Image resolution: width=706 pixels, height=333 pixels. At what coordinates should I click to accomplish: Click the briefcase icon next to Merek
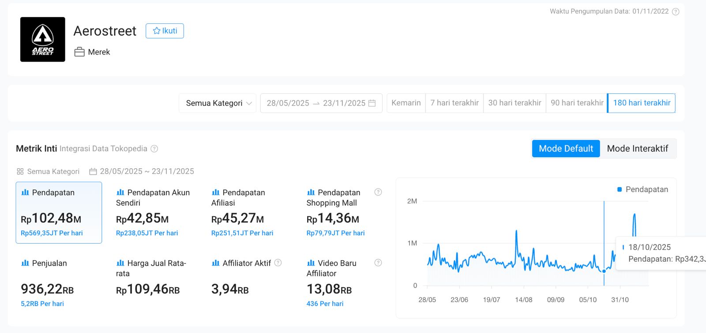point(79,52)
